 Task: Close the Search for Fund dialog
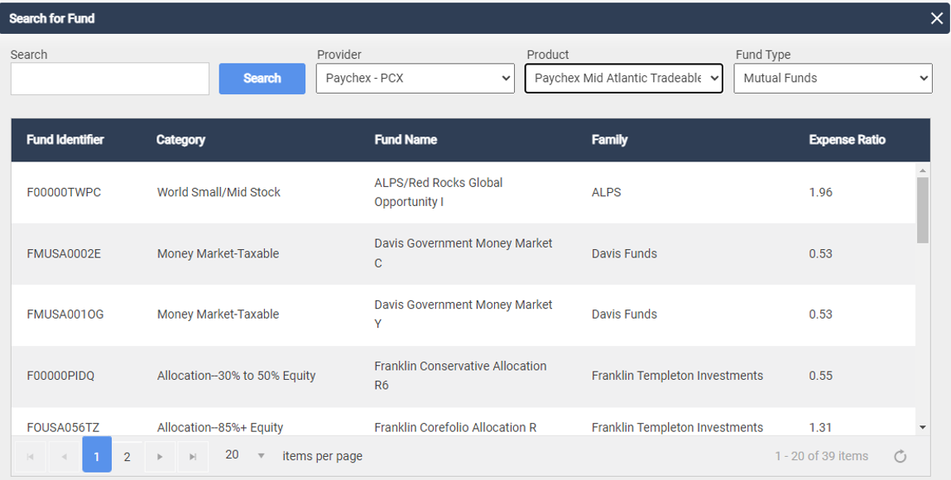pos(936,18)
